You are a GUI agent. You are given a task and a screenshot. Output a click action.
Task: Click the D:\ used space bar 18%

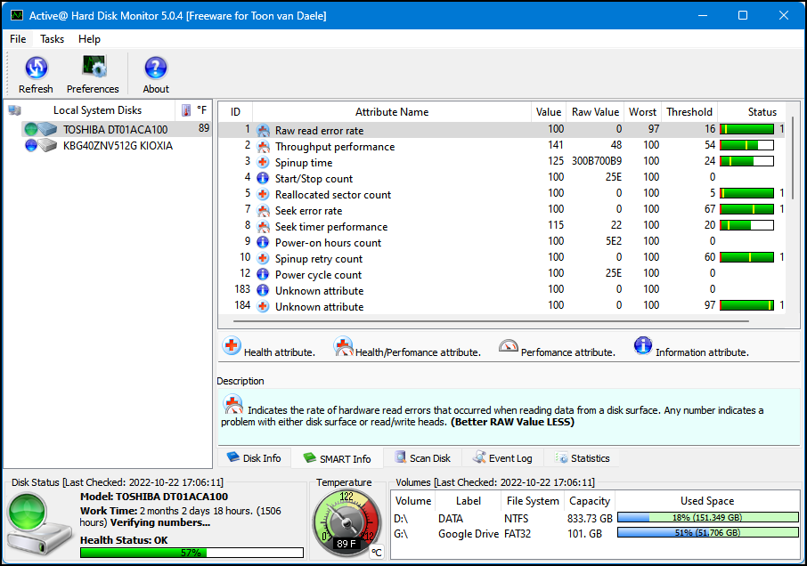click(707, 518)
